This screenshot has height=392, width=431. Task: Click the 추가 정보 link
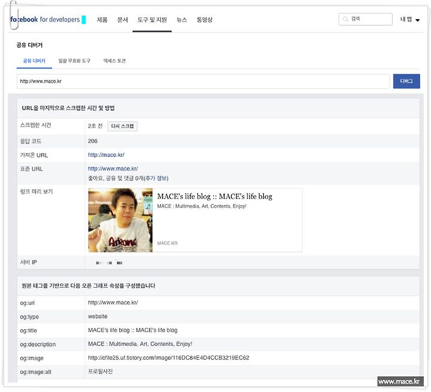(156, 178)
